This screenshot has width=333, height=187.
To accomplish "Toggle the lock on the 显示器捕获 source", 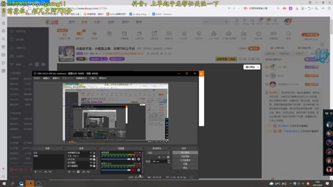I will 94,166.
